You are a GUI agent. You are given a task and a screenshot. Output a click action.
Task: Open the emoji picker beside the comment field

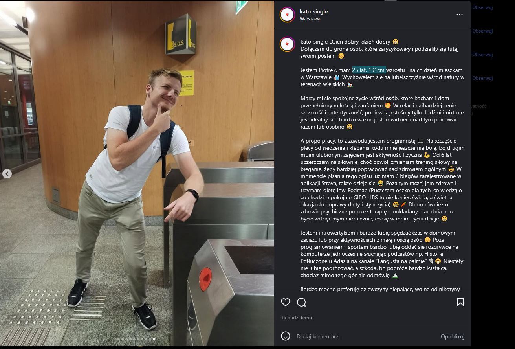[286, 336]
